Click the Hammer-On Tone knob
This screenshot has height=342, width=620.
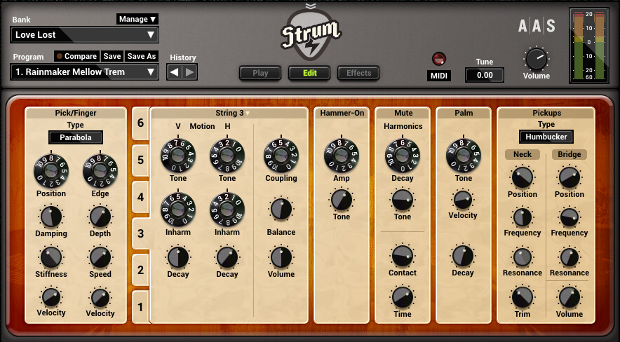click(x=342, y=200)
